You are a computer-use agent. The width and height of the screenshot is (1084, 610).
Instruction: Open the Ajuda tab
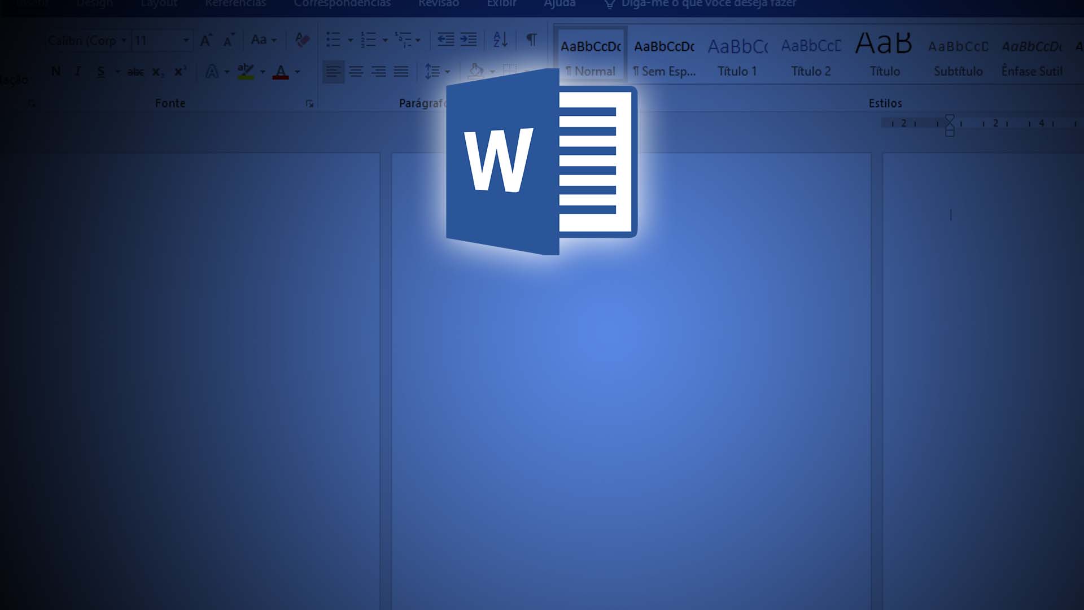tap(560, 4)
